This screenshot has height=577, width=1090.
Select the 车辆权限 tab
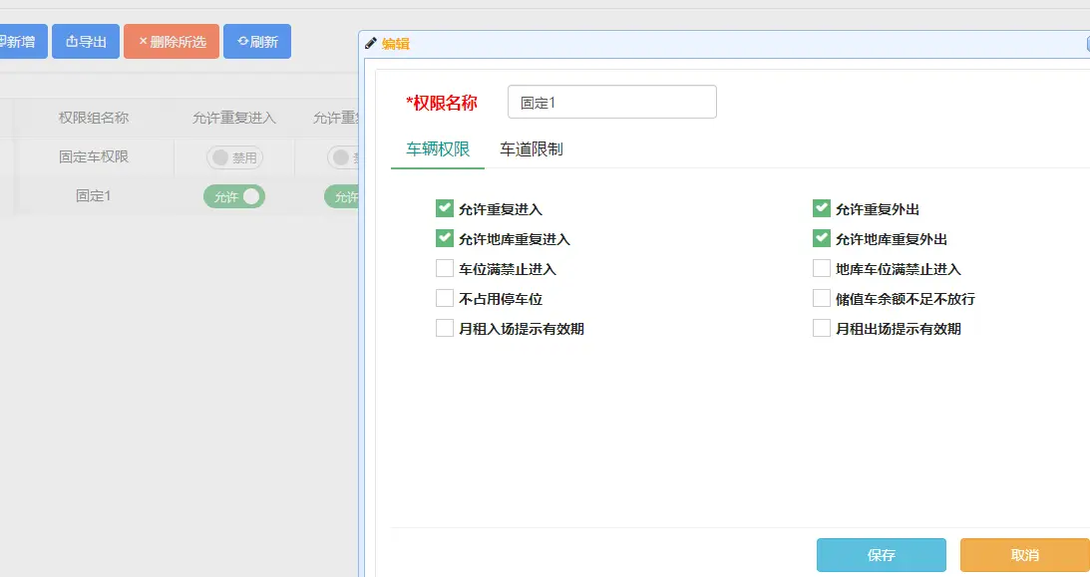pyautogui.click(x=438, y=149)
